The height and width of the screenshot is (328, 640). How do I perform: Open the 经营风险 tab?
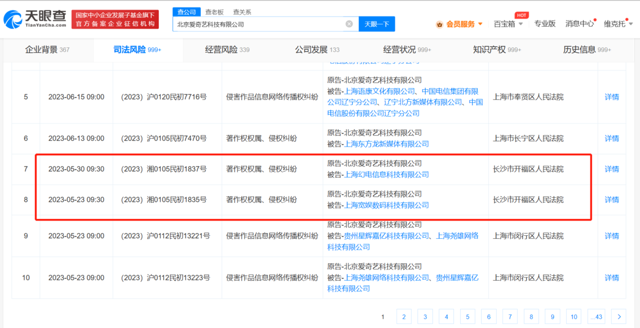point(228,50)
